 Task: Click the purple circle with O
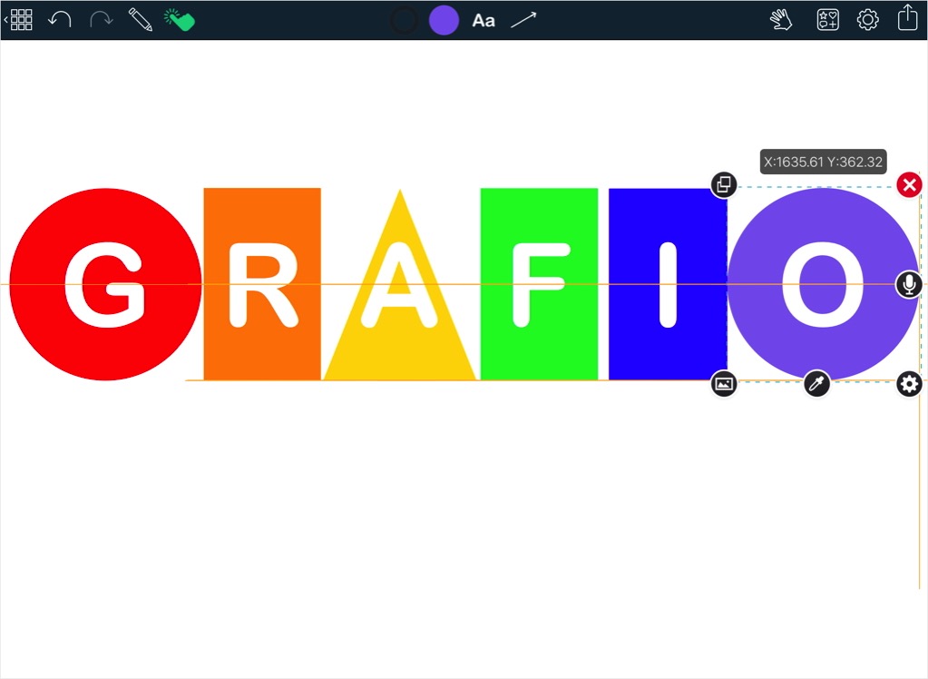pos(823,284)
